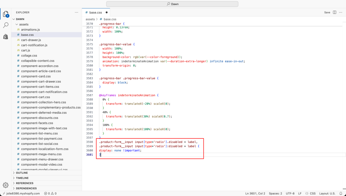Open the Shopify panel icon
This screenshot has width=346, height=196.
coord(6,36)
